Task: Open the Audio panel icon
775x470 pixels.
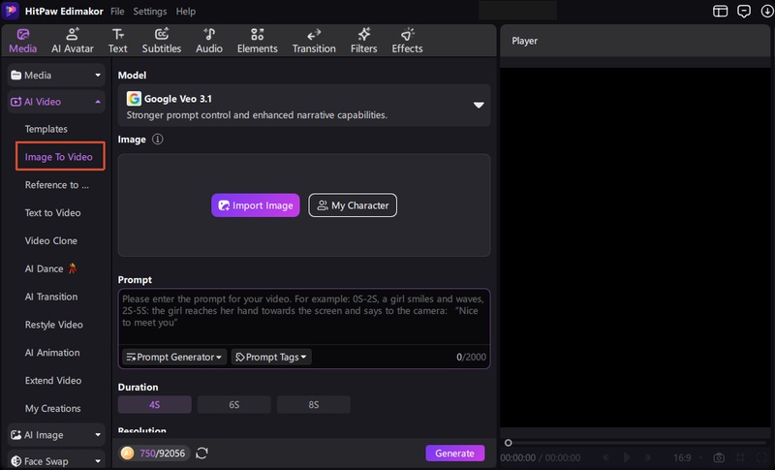Action: 209,34
